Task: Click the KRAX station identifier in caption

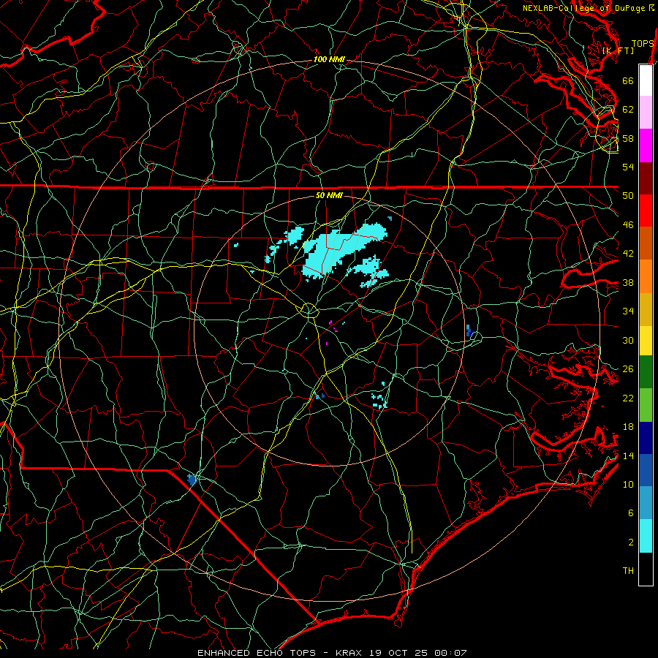Action: 350,653
